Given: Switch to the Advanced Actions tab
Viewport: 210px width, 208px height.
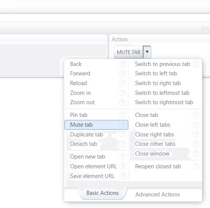Looking at the screenshot, I should pyautogui.click(x=157, y=195).
